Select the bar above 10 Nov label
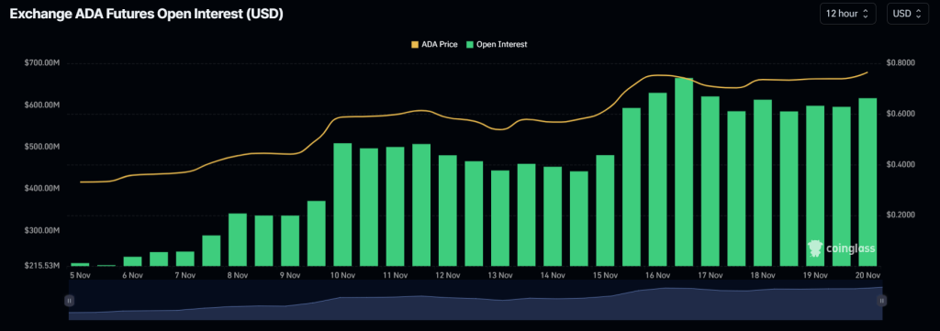This screenshot has height=331, width=940. coord(342,204)
